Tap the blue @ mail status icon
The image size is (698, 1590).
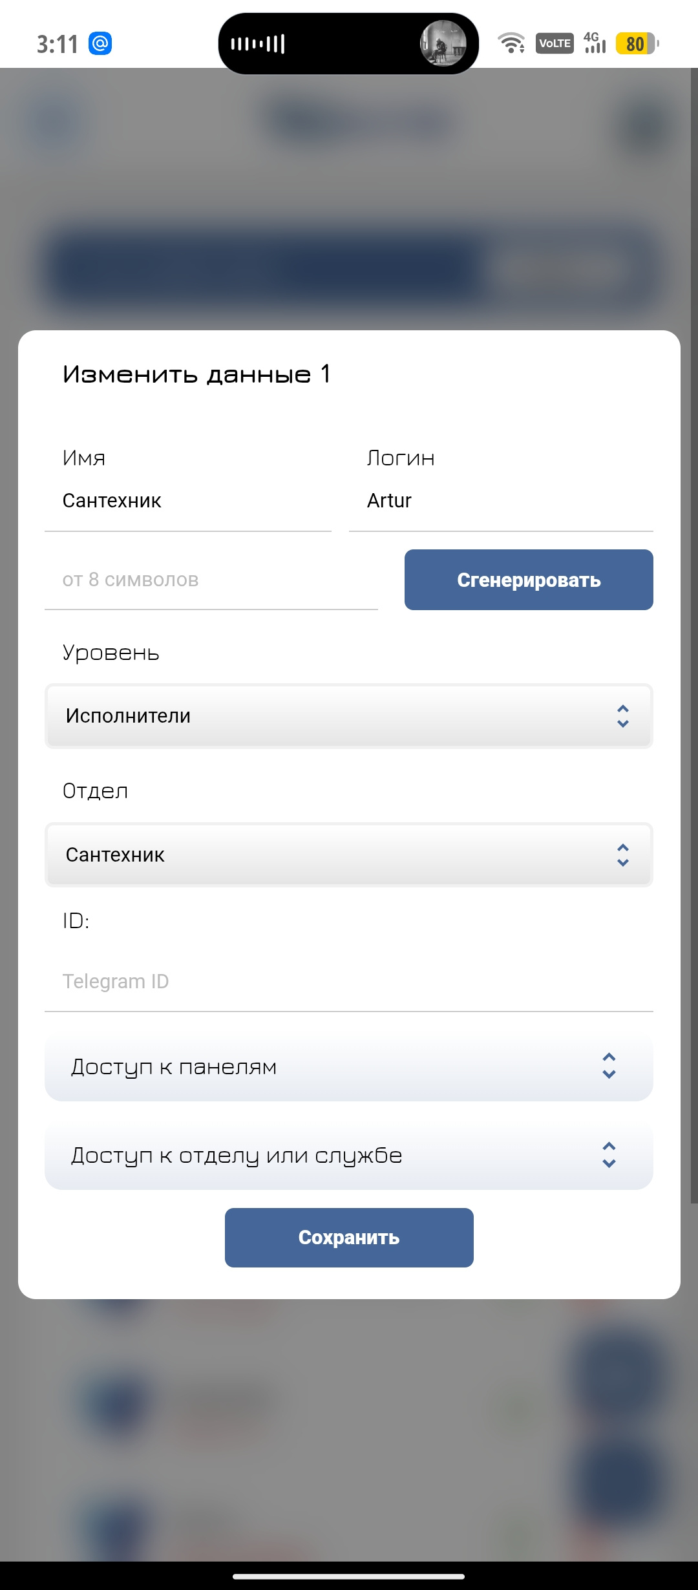(100, 44)
